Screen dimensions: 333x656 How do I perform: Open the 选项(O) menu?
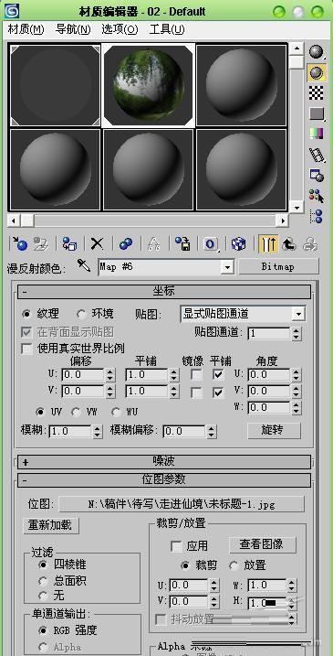click(x=120, y=29)
